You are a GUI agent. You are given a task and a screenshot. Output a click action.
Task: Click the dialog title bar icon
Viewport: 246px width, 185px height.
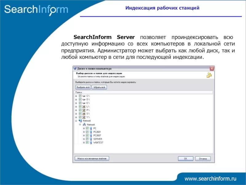(x=75, y=68)
